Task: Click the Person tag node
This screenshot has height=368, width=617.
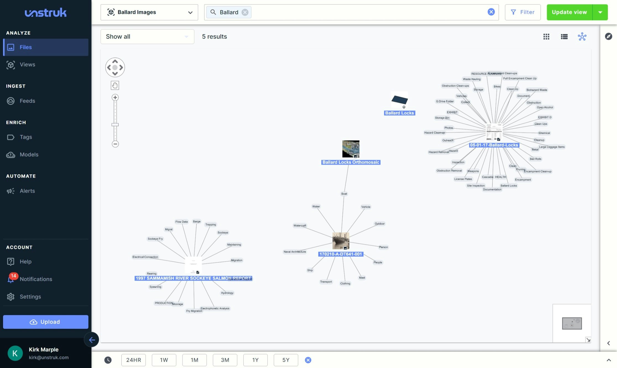Action: [x=384, y=247]
